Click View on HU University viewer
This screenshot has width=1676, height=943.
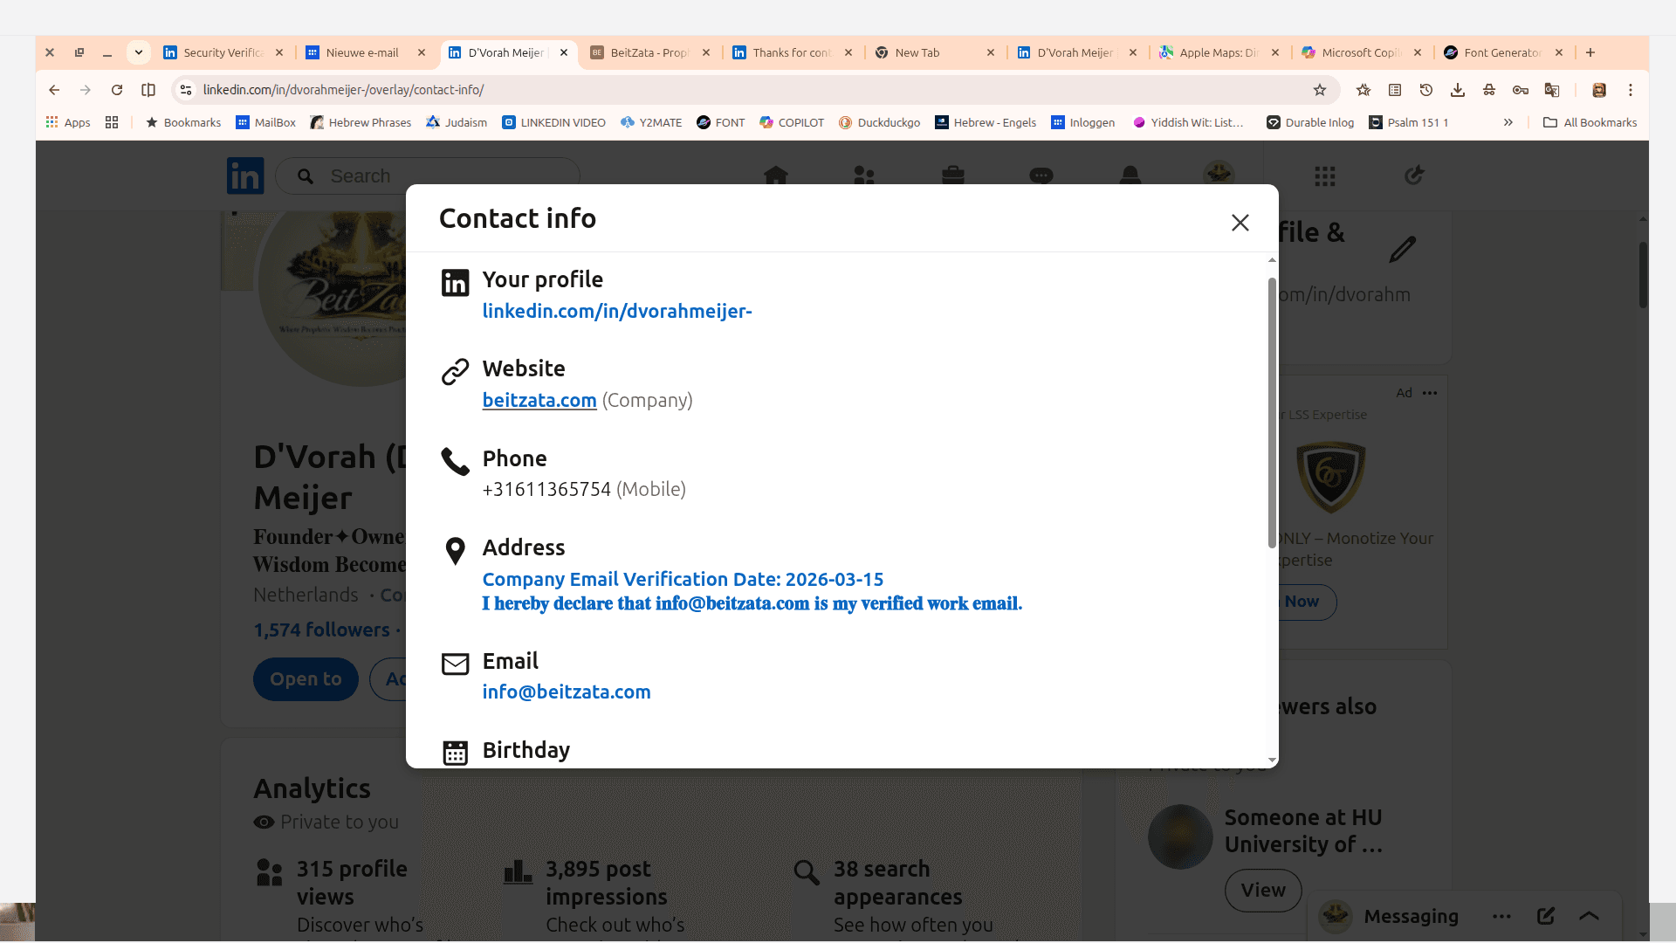(1263, 891)
